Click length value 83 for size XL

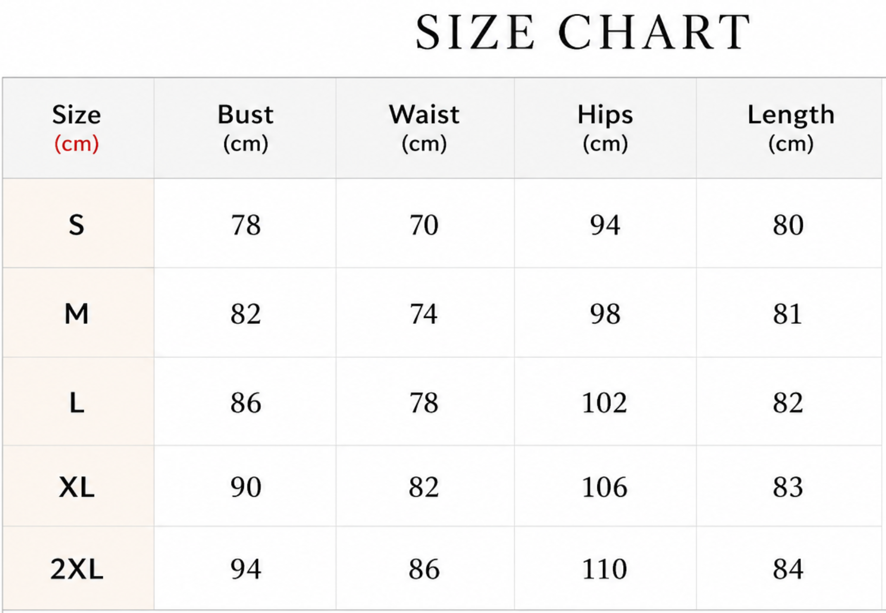(788, 486)
